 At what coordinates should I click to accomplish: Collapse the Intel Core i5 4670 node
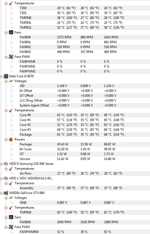tap(1, 76)
